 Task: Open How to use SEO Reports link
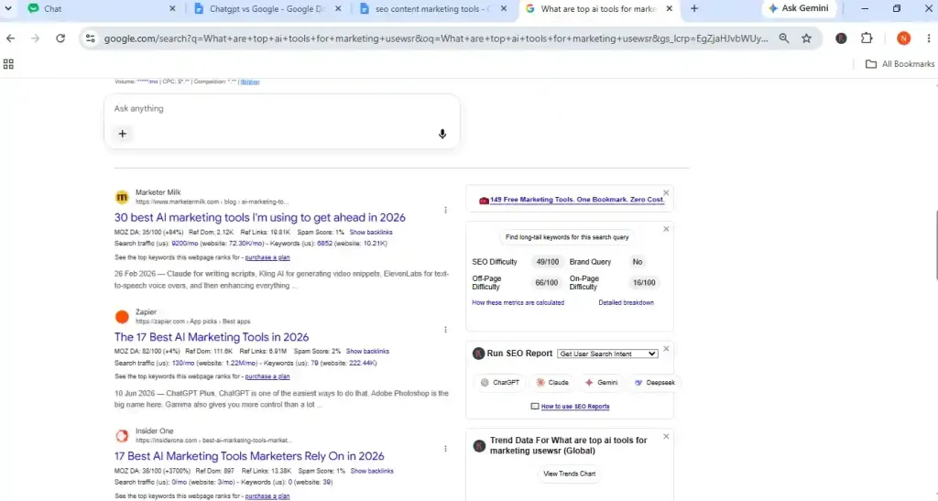tap(575, 407)
